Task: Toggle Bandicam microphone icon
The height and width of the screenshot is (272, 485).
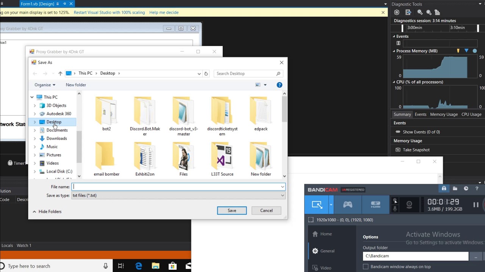Action: 395,209
